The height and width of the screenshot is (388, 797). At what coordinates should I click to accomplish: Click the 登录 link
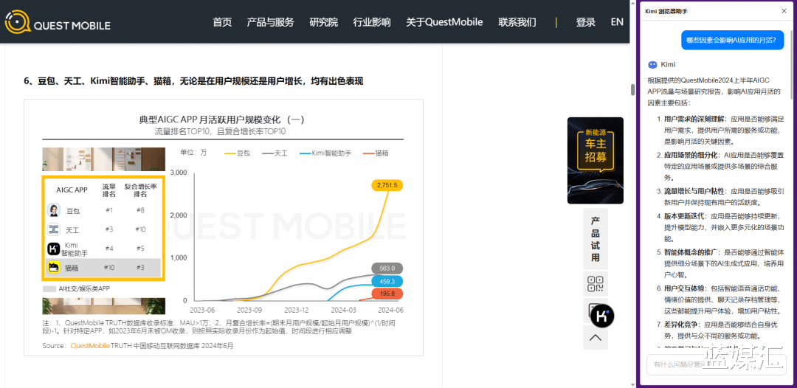click(x=585, y=22)
